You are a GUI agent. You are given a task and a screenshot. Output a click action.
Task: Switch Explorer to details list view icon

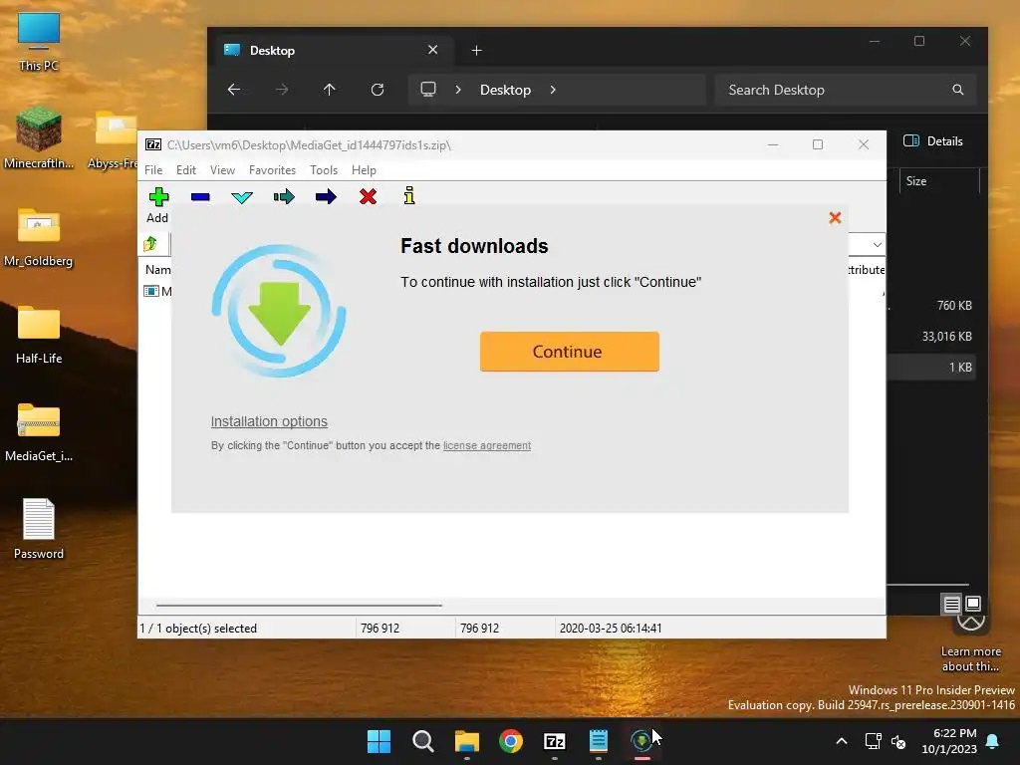951,605
